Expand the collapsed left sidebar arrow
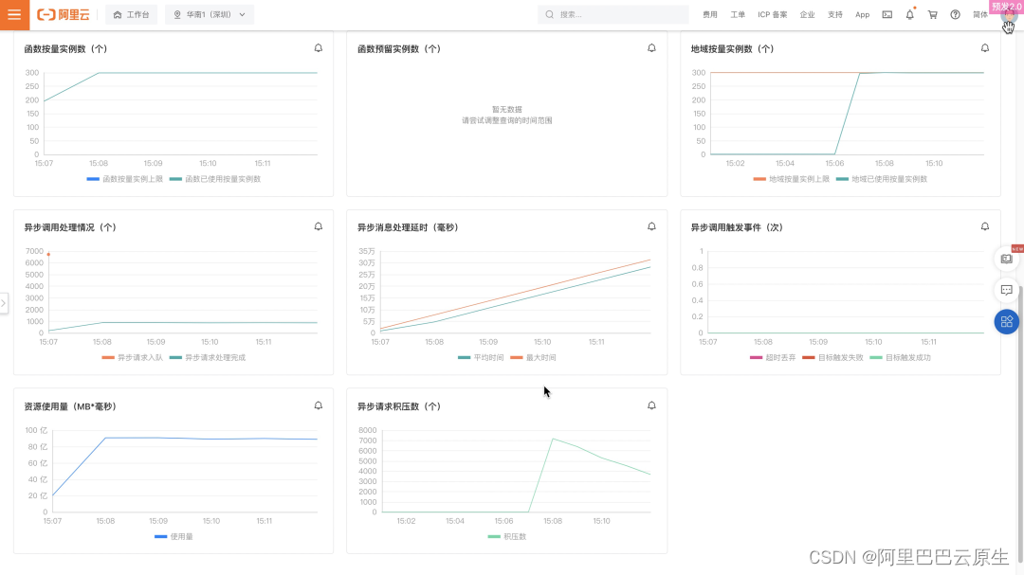Image resolution: width=1024 pixels, height=575 pixels. point(3,303)
